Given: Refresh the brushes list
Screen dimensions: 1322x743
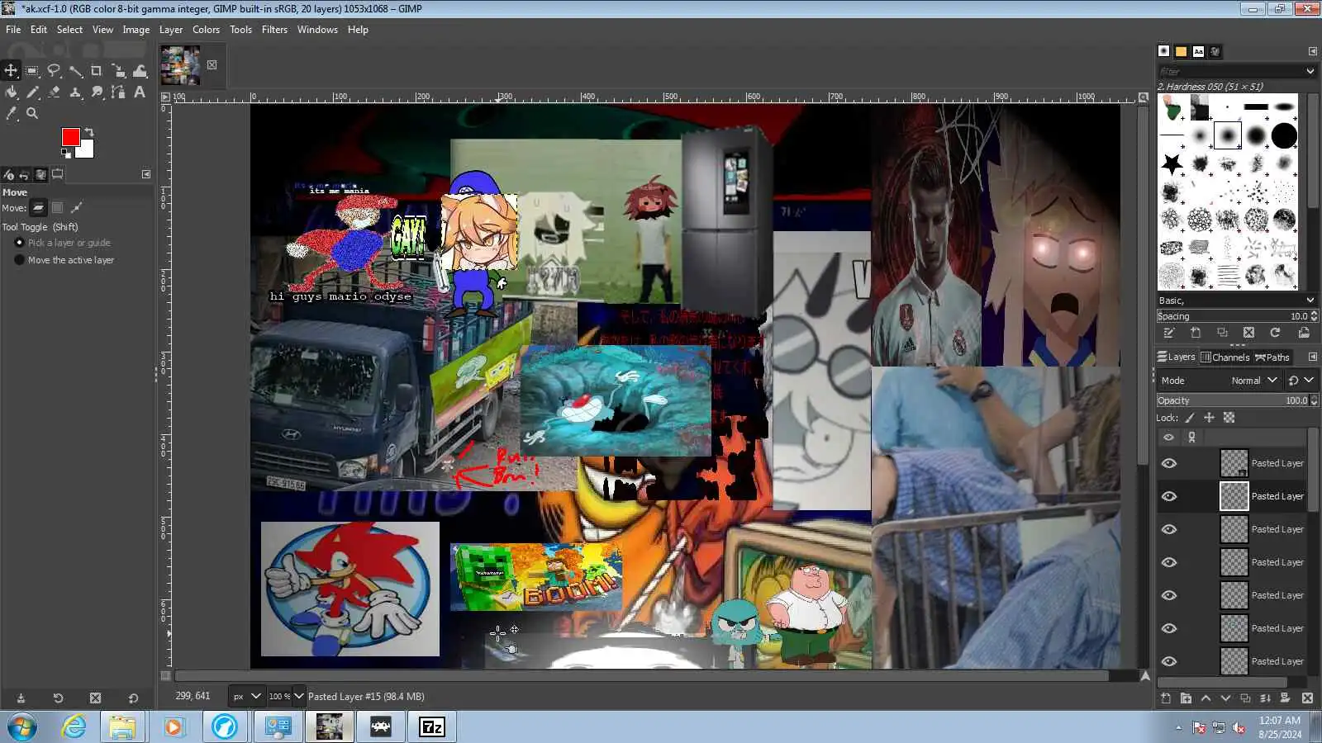Looking at the screenshot, I should click(x=1275, y=333).
